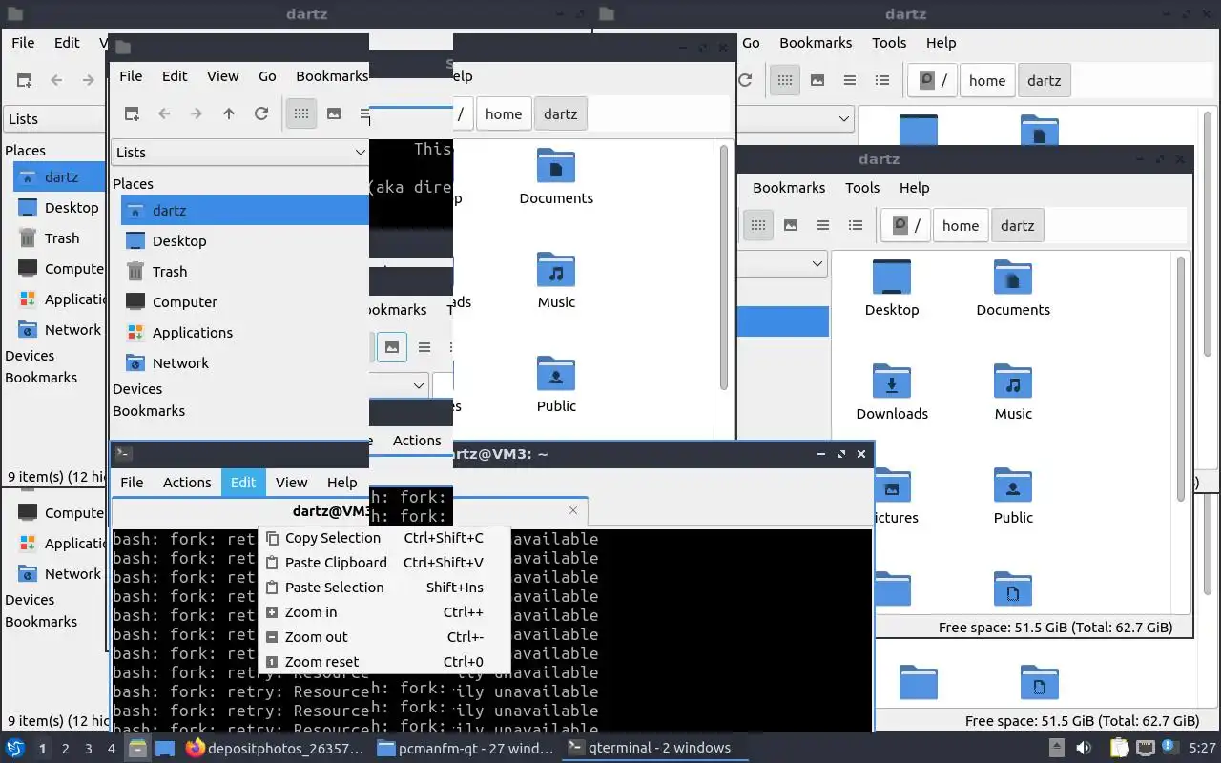Select Computer in foreground left Places list

click(x=244, y=301)
